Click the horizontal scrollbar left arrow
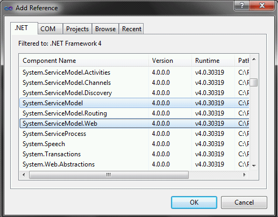 (x=24, y=175)
